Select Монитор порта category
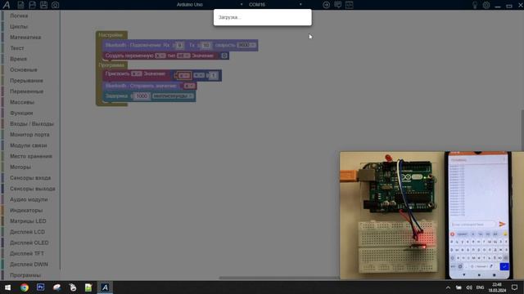 tap(29, 134)
